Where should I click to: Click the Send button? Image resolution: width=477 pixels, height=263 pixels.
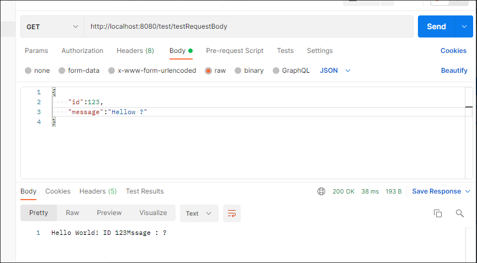point(436,26)
